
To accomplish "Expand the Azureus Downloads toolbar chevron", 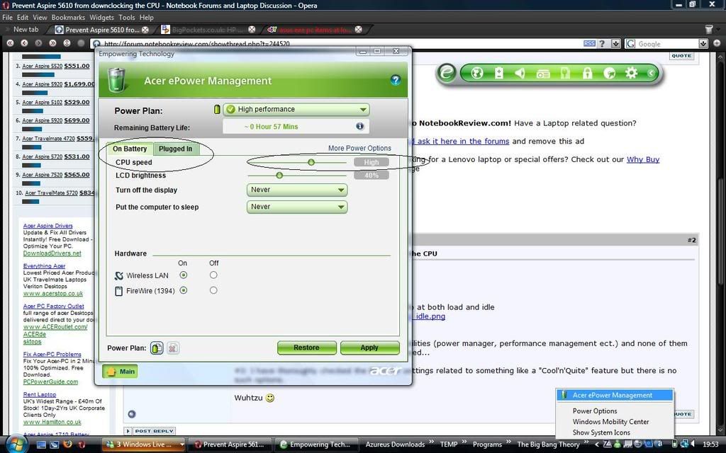I will [432, 442].
